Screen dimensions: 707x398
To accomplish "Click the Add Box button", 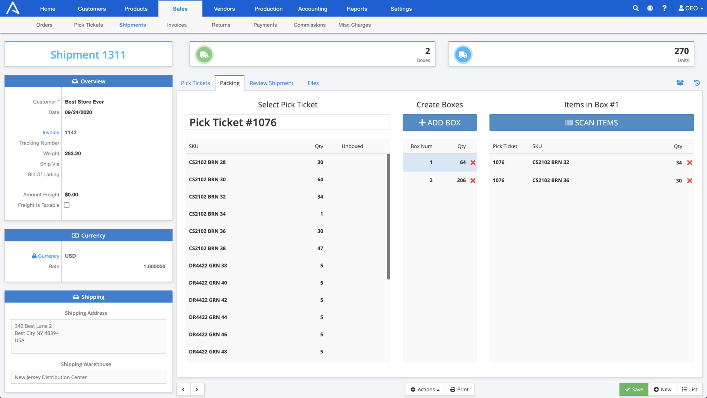I will (439, 122).
